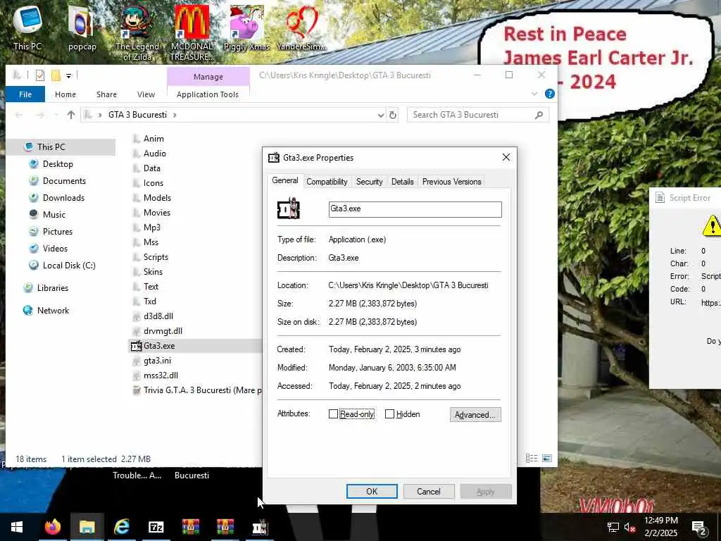Select the Models folder
Screen dimensions: 721x541
pyautogui.click(x=157, y=198)
